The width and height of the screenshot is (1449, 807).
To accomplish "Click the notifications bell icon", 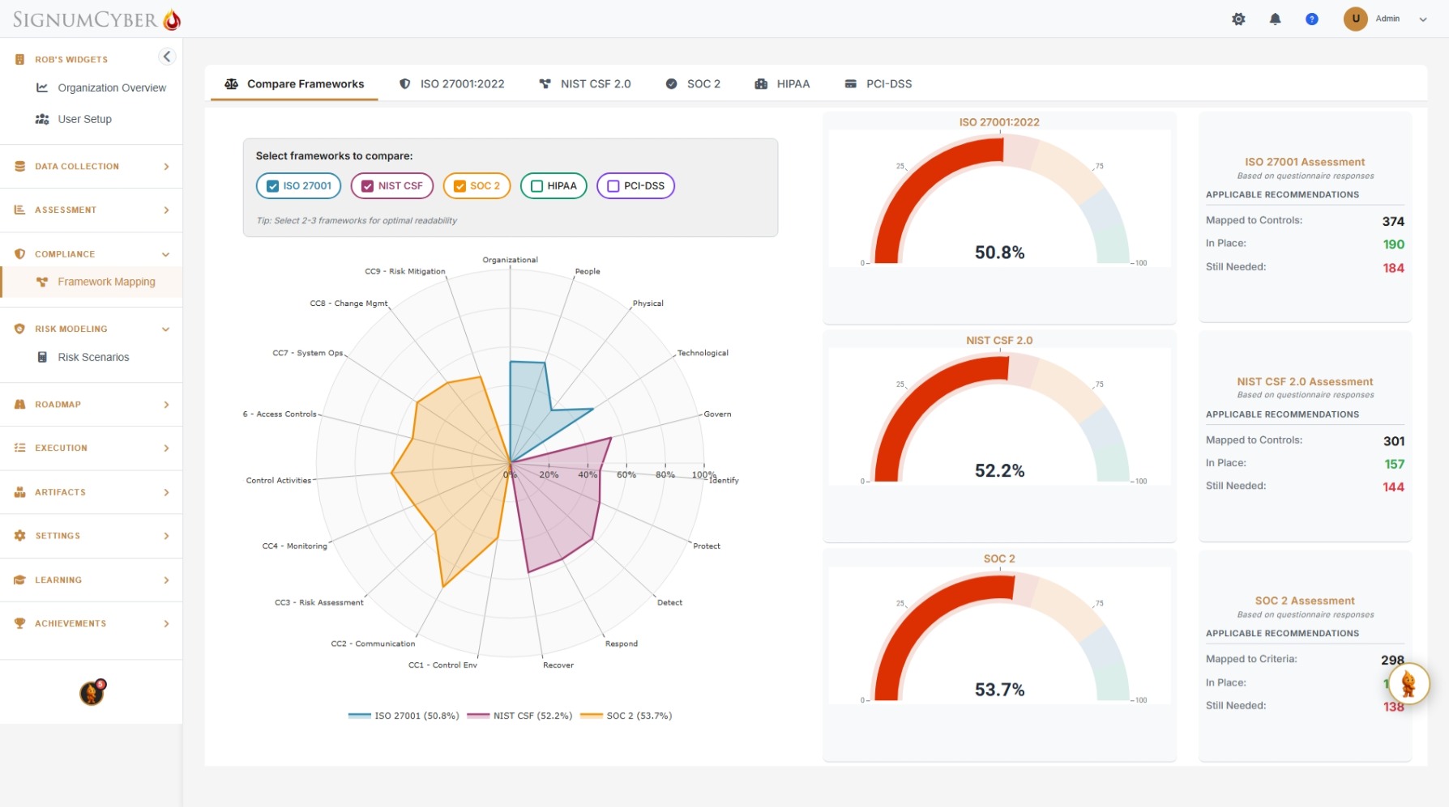I will pos(1275,19).
